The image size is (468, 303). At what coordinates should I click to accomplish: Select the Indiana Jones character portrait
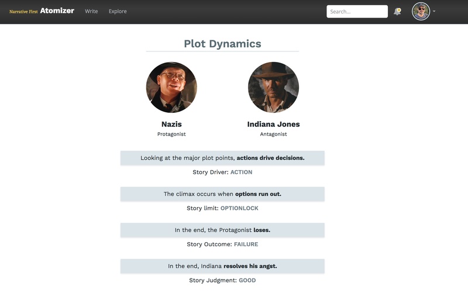coord(273,87)
